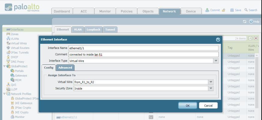Collapse the Network Profiles tree node

(x=4, y=94)
